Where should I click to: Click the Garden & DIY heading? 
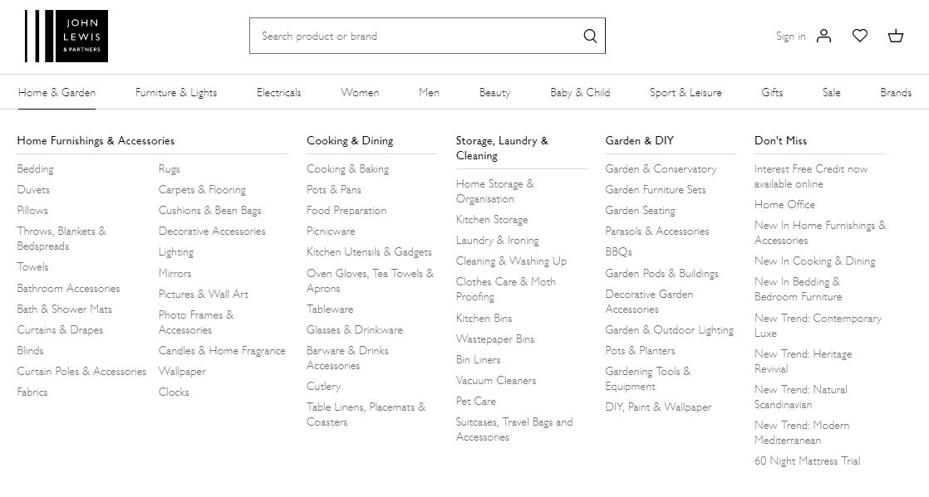(639, 141)
